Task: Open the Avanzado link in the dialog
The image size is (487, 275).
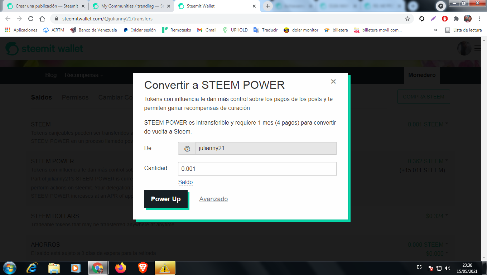Action: (213, 199)
